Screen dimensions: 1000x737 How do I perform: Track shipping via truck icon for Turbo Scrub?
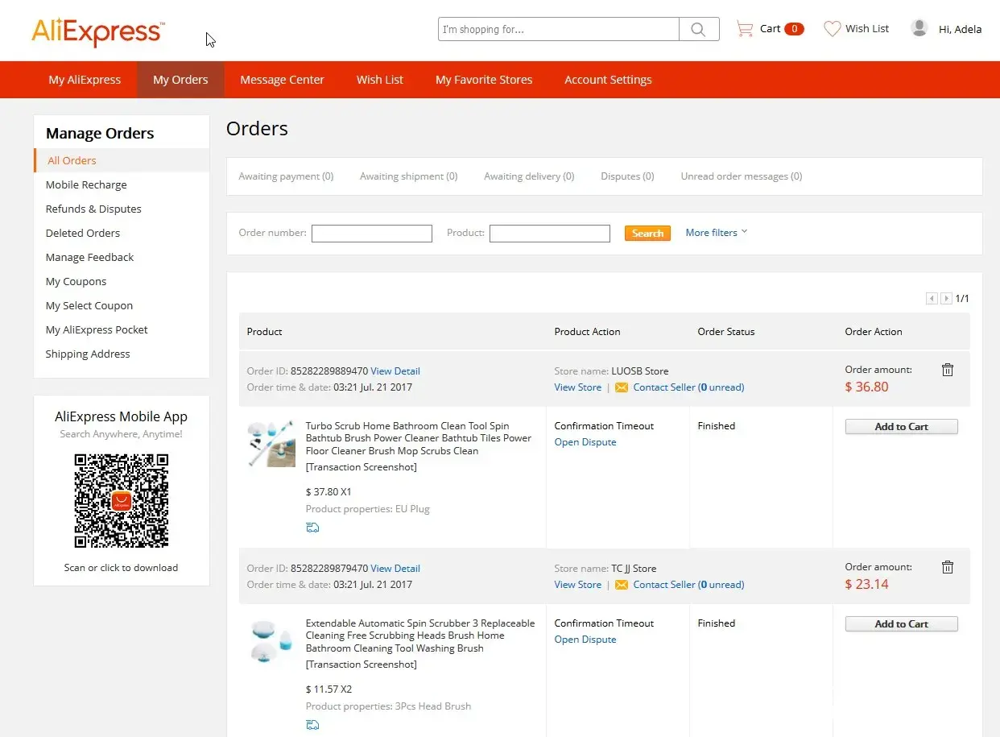point(312,528)
